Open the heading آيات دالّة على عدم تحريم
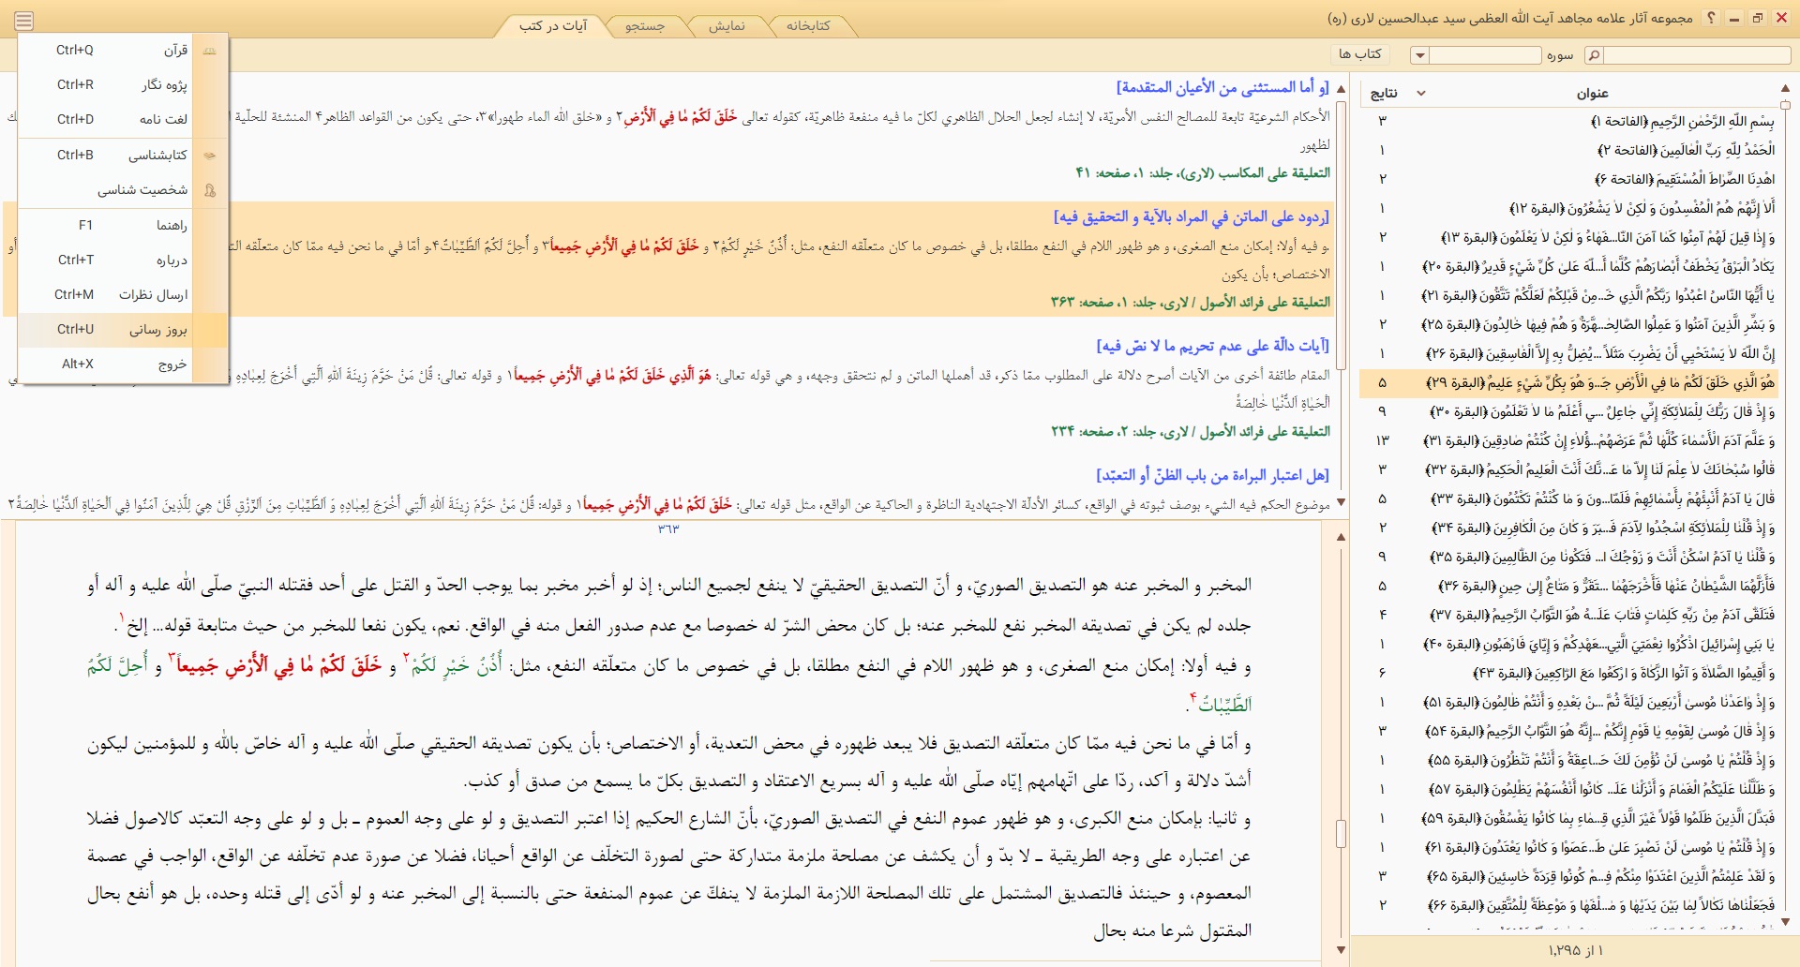This screenshot has width=1800, height=967. [1212, 346]
